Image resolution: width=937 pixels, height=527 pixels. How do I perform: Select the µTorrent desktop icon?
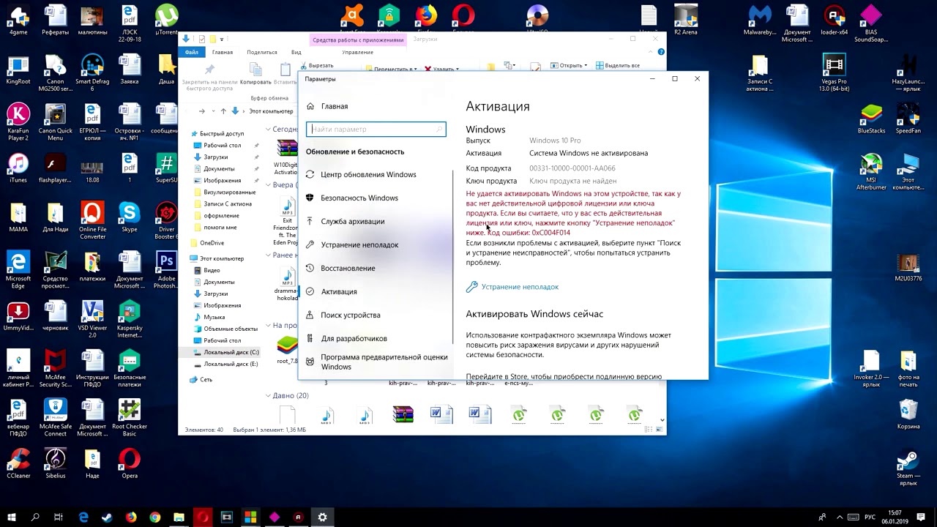point(166,20)
